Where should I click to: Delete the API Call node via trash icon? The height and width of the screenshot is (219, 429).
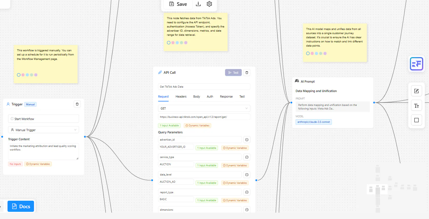coord(247,73)
